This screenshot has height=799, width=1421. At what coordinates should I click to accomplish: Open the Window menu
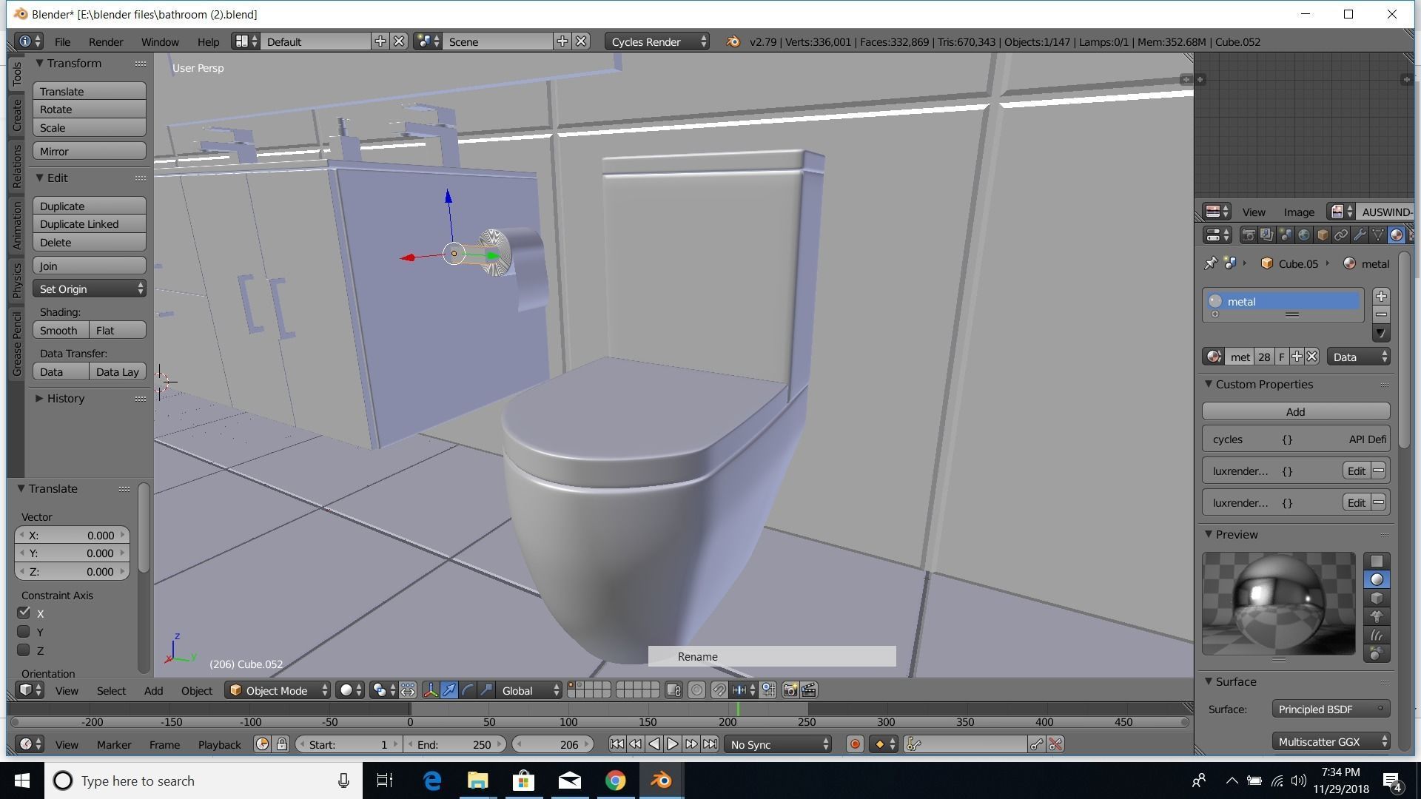[x=160, y=41]
